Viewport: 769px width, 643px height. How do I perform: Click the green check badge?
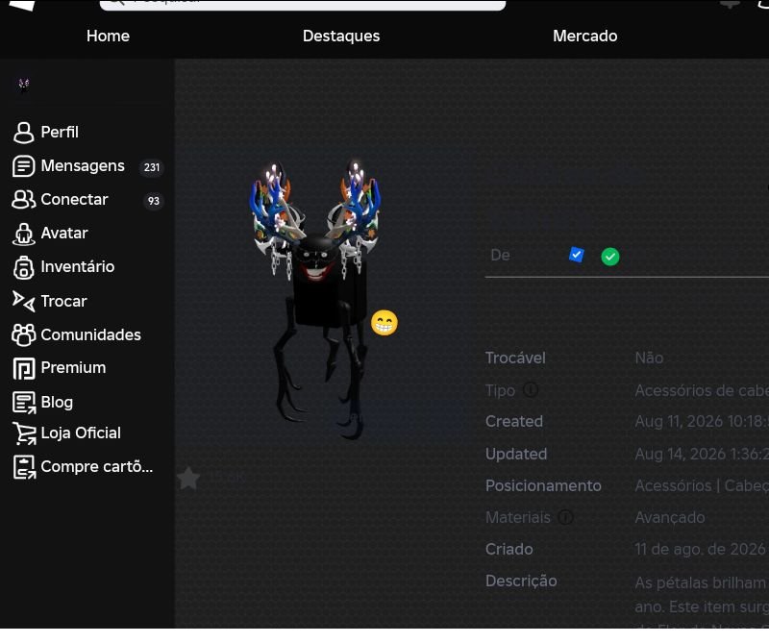point(610,257)
